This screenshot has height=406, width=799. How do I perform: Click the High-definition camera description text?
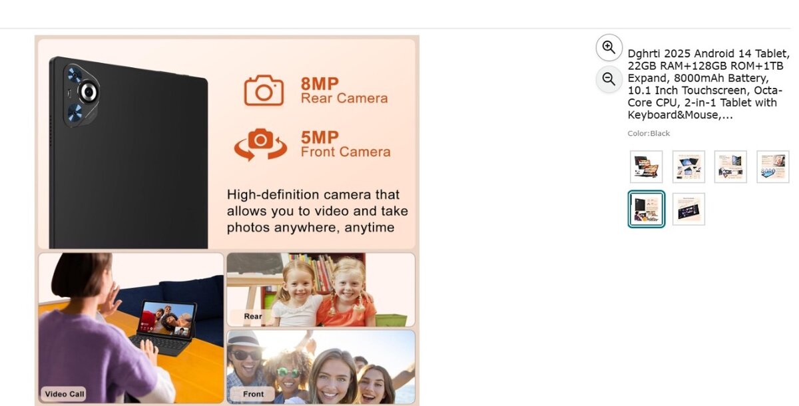318,211
